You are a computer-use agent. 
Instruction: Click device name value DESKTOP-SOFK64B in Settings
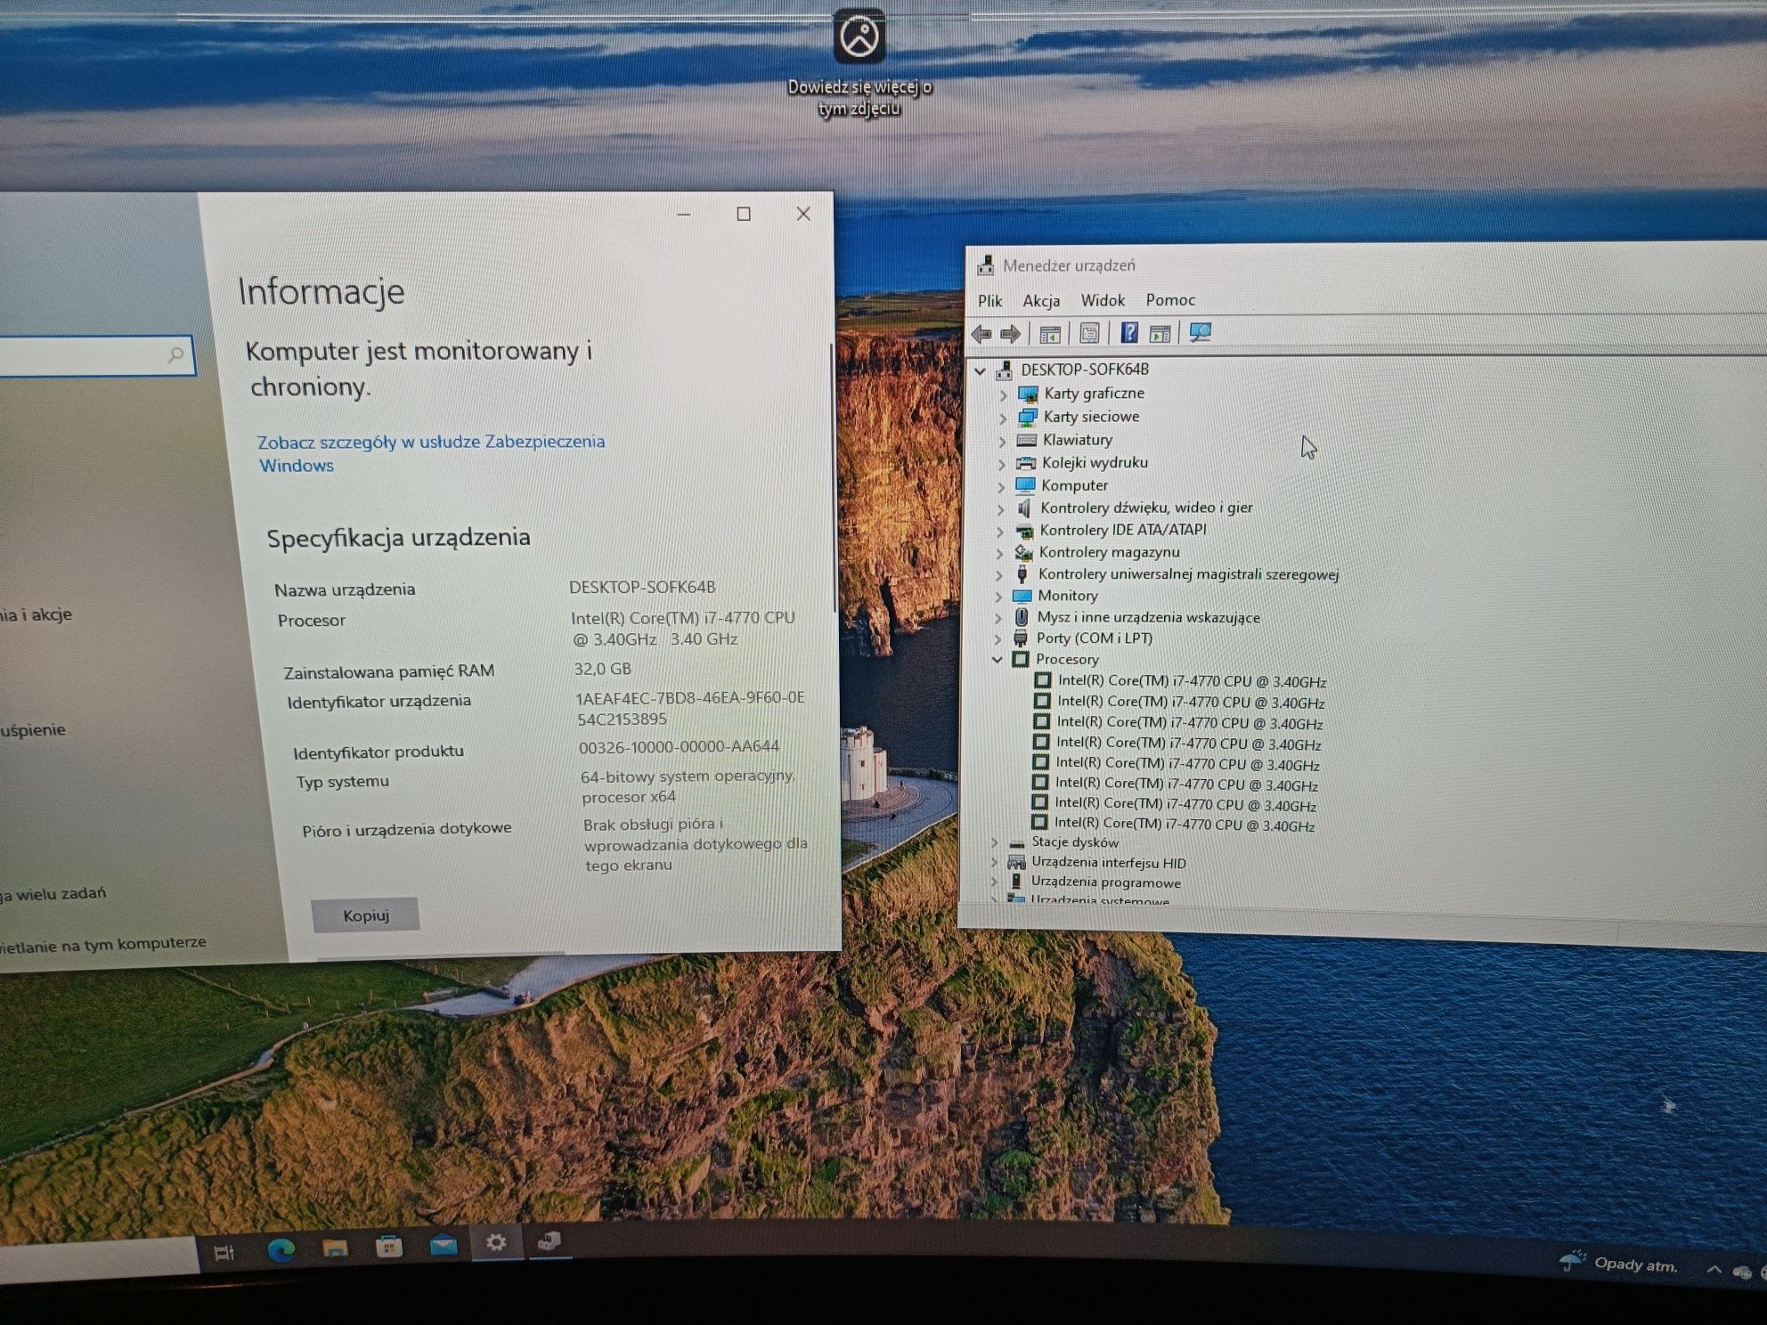(x=642, y=587)
